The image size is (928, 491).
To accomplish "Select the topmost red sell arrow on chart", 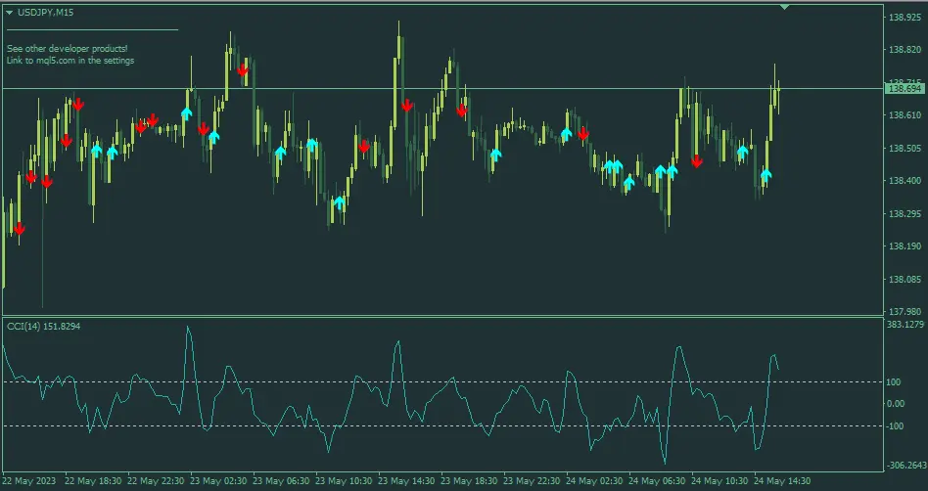I will click(242, 69).
